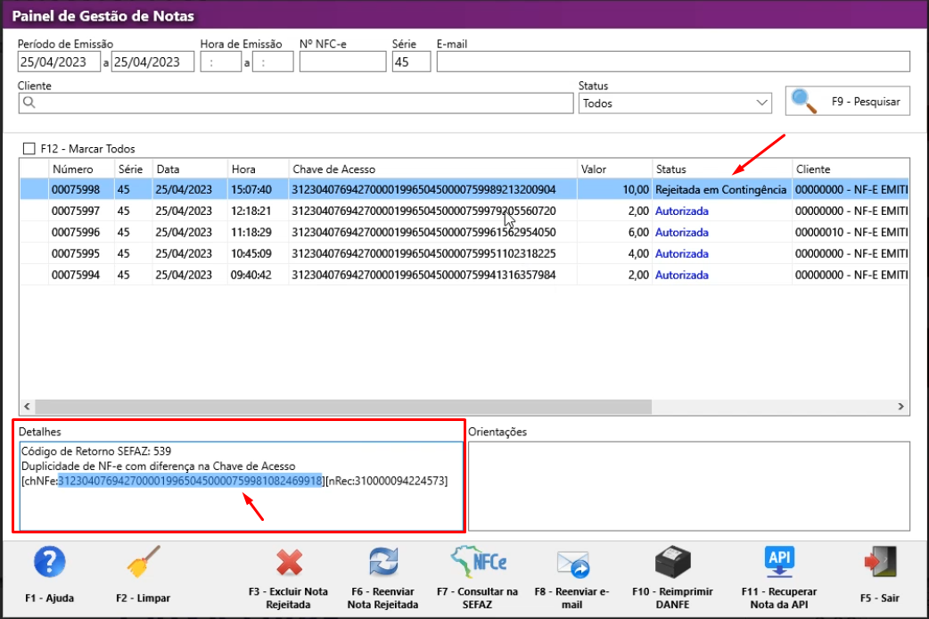The height and width of the screenshot is (619, 929).
Task: Click the Série field containing 45
Action: [411, 62]
